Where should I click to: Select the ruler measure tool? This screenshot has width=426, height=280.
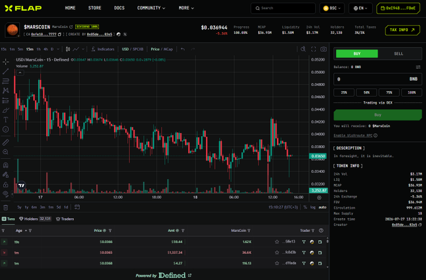pyautogui.click(x=6, y=142)
